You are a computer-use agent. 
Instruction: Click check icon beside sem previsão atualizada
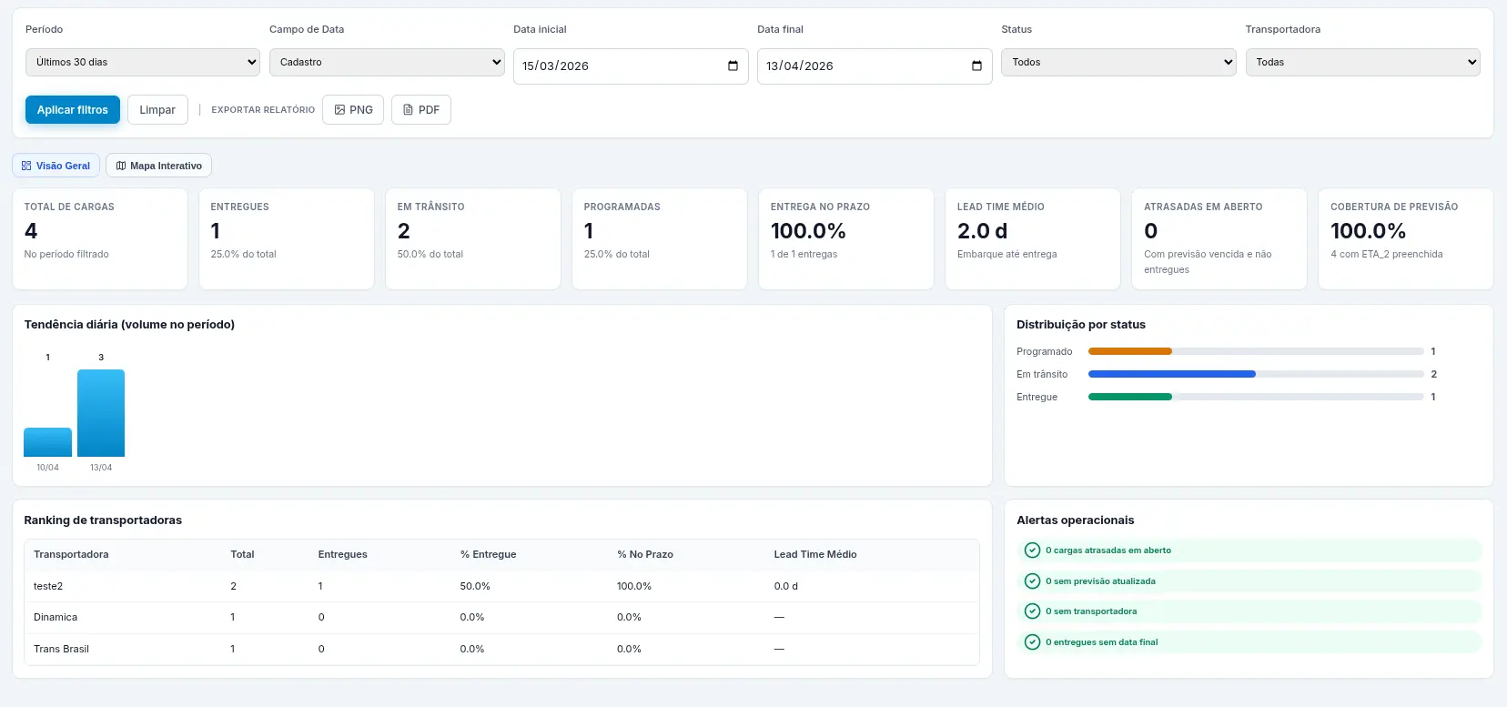click(1032, 581)
